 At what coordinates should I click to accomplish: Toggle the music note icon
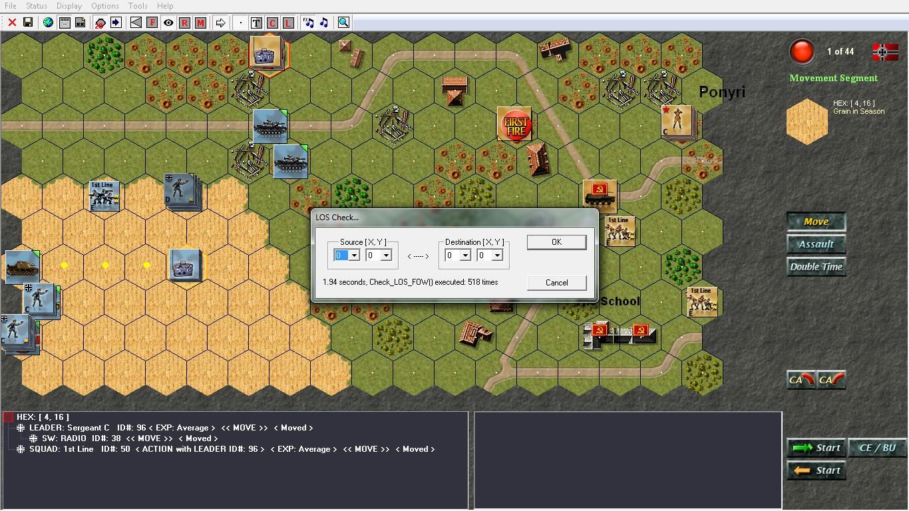(x=324, y=23)
